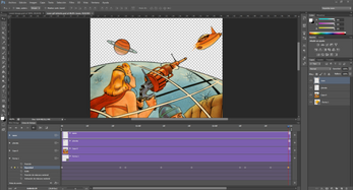Screen dimensions: 353x190
Task: Click the timeline zoom slider
Action: click(75, 188)
